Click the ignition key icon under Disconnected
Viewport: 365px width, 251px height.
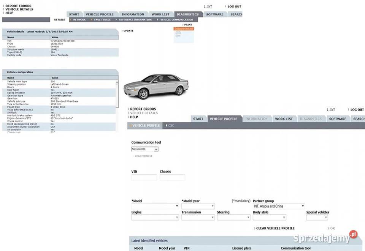178,36
